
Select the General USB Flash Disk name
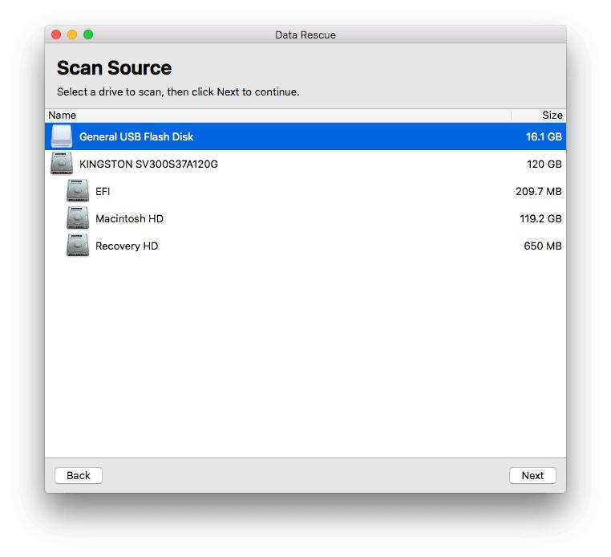pos(136,136)
